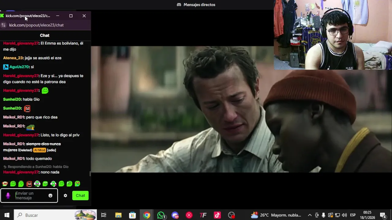Click 'Respondiendo a Sunhei20: habla Gio' reply reference

coord(36,167)
